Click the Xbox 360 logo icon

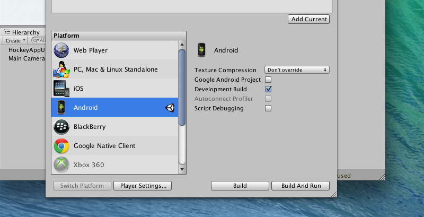(x=61, y=164)
